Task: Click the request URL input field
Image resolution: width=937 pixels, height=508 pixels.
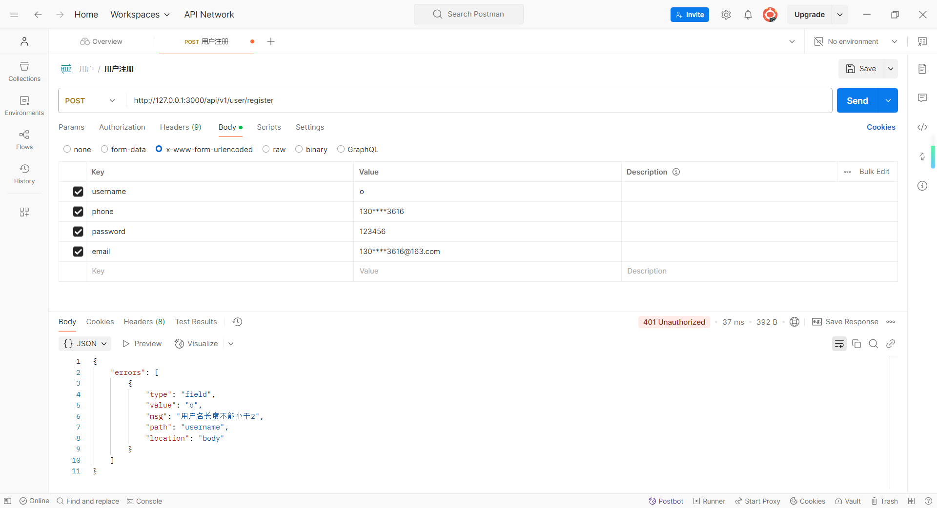Action: 478,100
